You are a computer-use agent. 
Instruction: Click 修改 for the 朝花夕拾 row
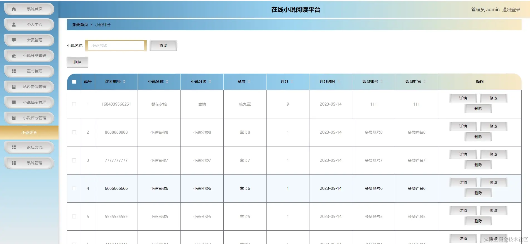(x=494, y=98)
